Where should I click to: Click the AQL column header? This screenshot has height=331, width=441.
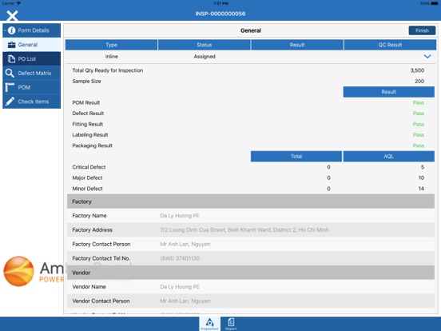[389, 156]
